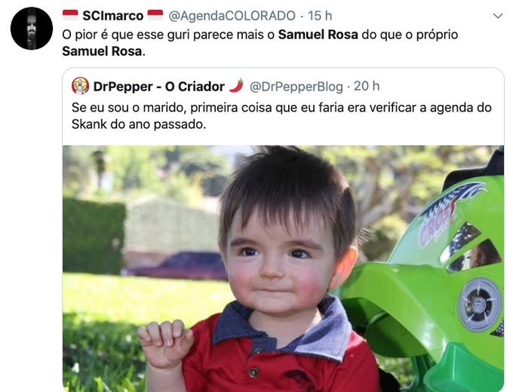Open SCImarco's round profile avatar
The width and height of the screenshot is (513, 392).
tap(32, 29)
